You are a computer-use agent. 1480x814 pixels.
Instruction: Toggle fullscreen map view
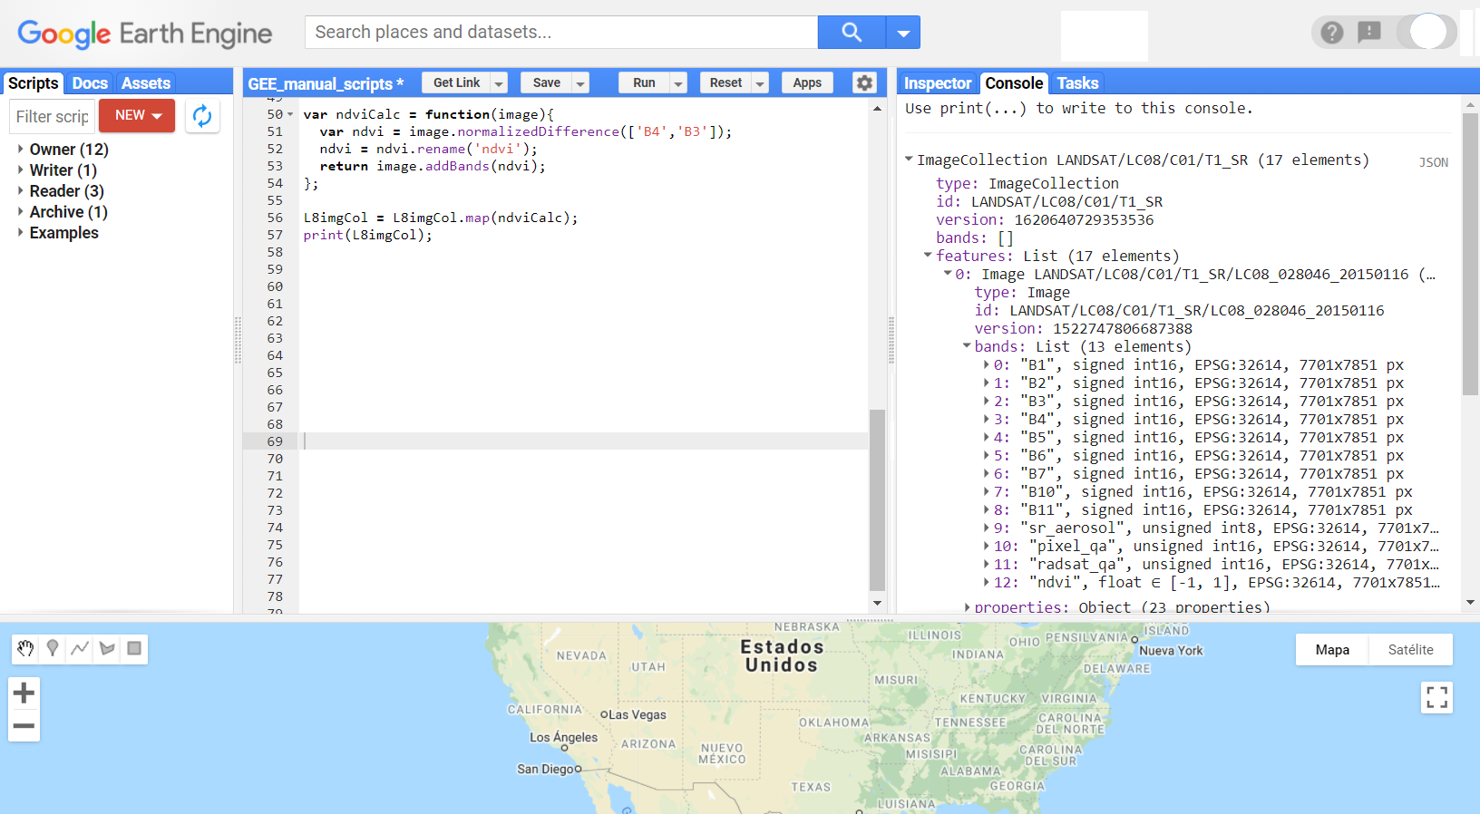(1436, 697)
